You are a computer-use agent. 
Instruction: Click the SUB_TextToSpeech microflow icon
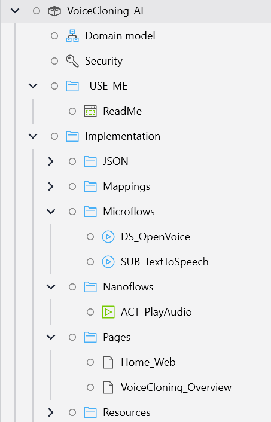108,262
